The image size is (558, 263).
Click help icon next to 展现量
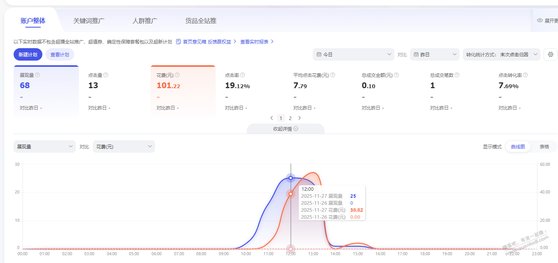(x=38, y=75)
